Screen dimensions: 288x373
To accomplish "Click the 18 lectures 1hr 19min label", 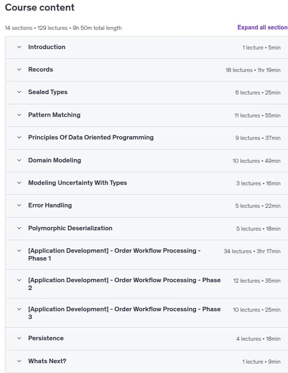I will point(253,70).
